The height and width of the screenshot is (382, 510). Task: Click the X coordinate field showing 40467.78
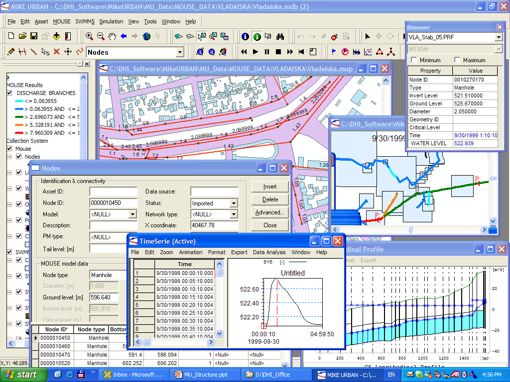click(x=214, y=225)
